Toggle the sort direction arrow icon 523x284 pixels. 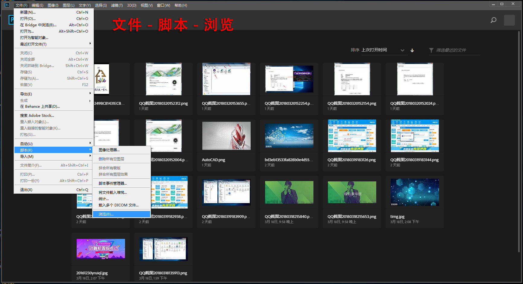point(412,50)
